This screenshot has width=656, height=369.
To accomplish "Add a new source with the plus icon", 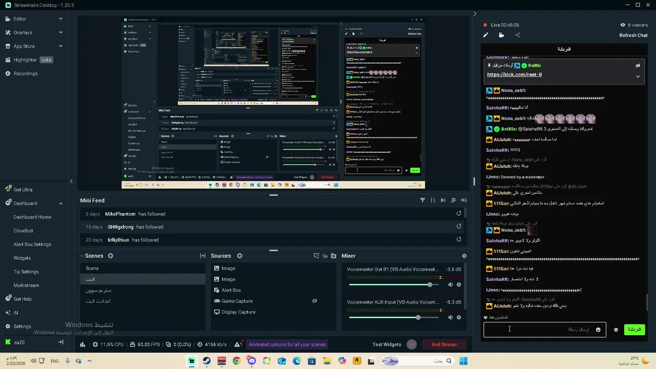I will click(239, 256).
